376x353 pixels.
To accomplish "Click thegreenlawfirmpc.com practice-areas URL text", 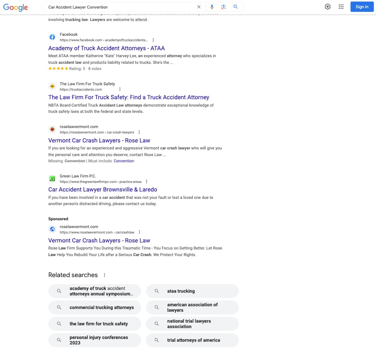I will 101,182.
